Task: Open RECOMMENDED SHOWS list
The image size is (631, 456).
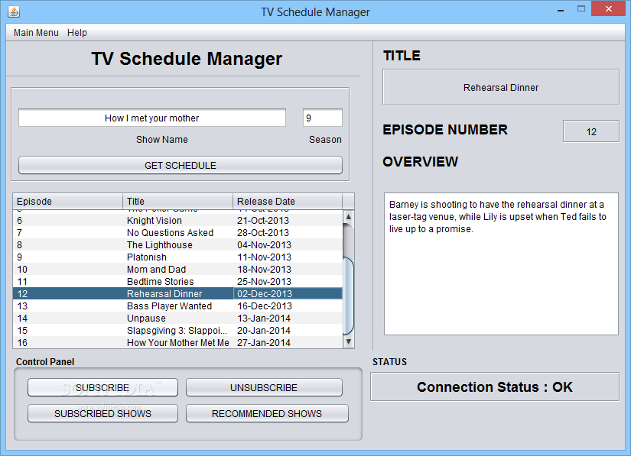Action: pos(267,413)
